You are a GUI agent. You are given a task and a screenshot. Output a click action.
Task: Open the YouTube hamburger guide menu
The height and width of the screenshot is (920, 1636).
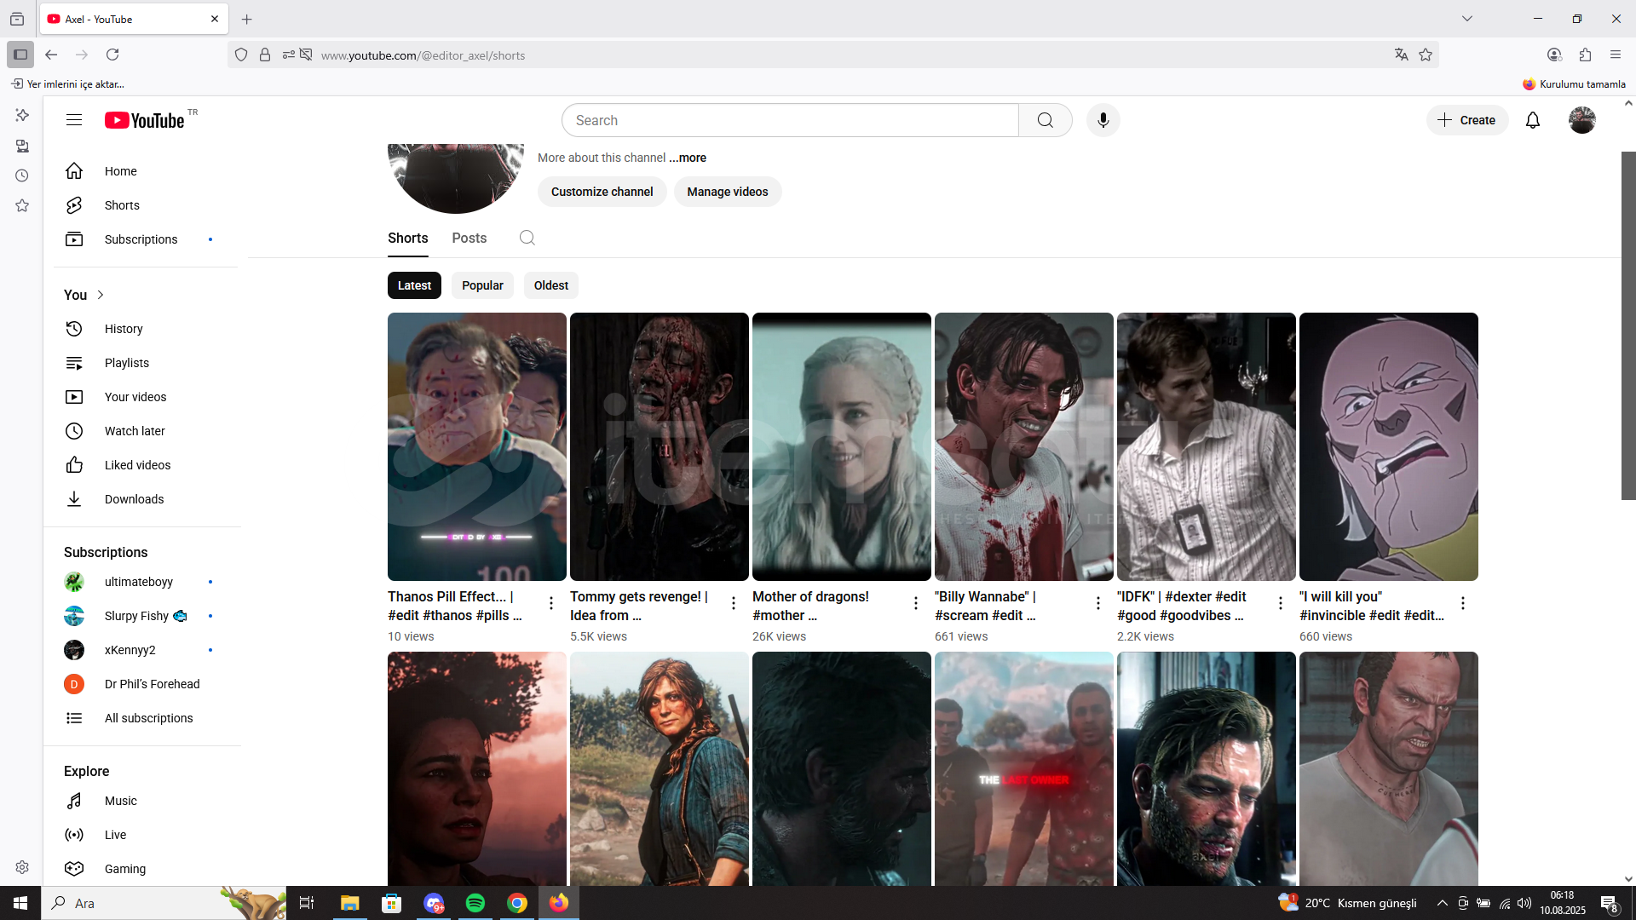tap(74, 120)
